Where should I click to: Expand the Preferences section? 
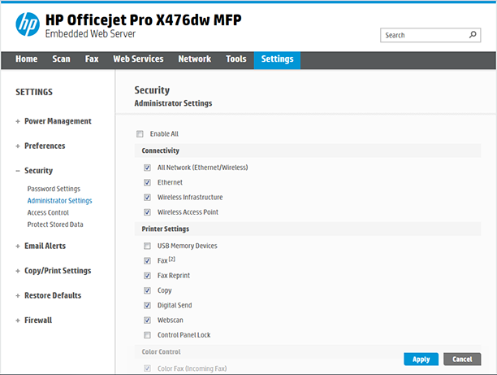click(44, 146)
